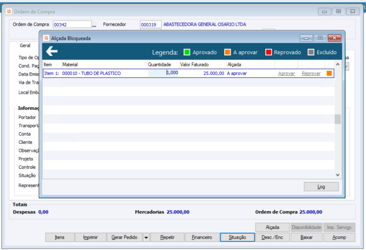The image size is (366, 250).
Task: Click the red Reprovado legend swatch
Action: point(269,52)
